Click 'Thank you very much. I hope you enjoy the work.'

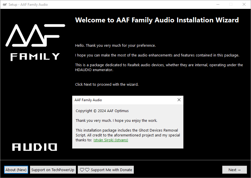116,120
